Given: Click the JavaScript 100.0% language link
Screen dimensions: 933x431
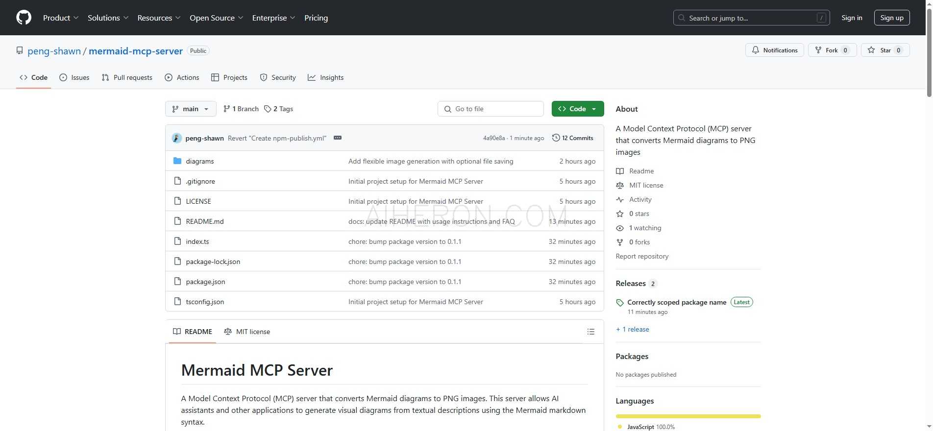Looking at the screenshot, I should click(646, 427).
